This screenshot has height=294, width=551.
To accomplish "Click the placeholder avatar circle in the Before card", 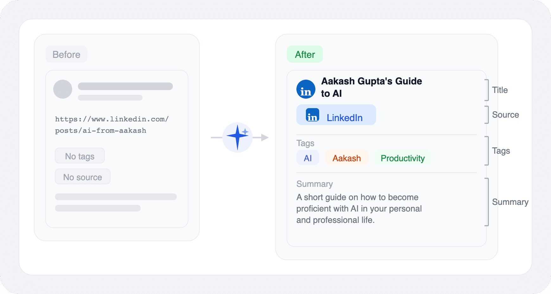I will click(x=63, y=89).
